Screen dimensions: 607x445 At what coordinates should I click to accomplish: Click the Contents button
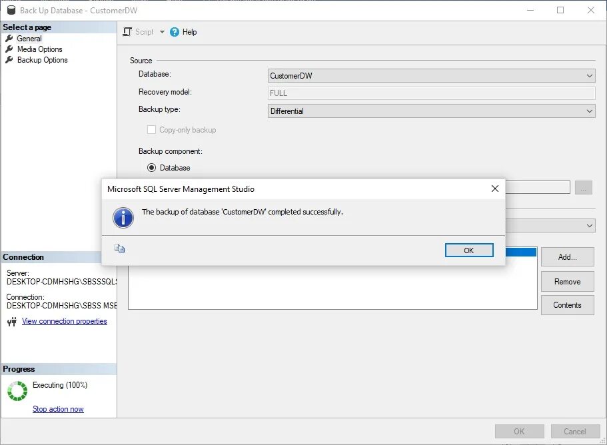[568, 305]
